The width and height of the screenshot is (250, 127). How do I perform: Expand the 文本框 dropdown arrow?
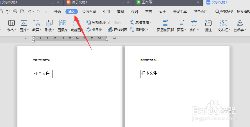pos(229,30)
